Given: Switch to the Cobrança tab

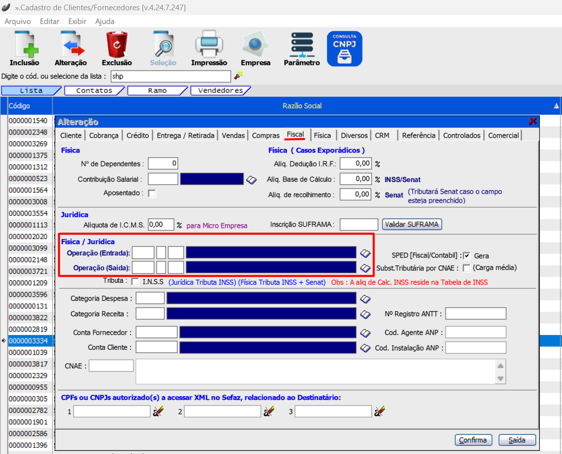Looking at the screenshot, I should tap(104, 136).
